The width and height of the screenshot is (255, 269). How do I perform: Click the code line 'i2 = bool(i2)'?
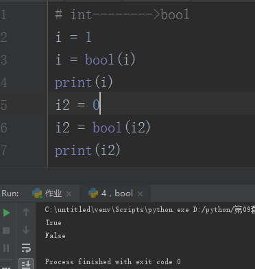tap(103, 128)
